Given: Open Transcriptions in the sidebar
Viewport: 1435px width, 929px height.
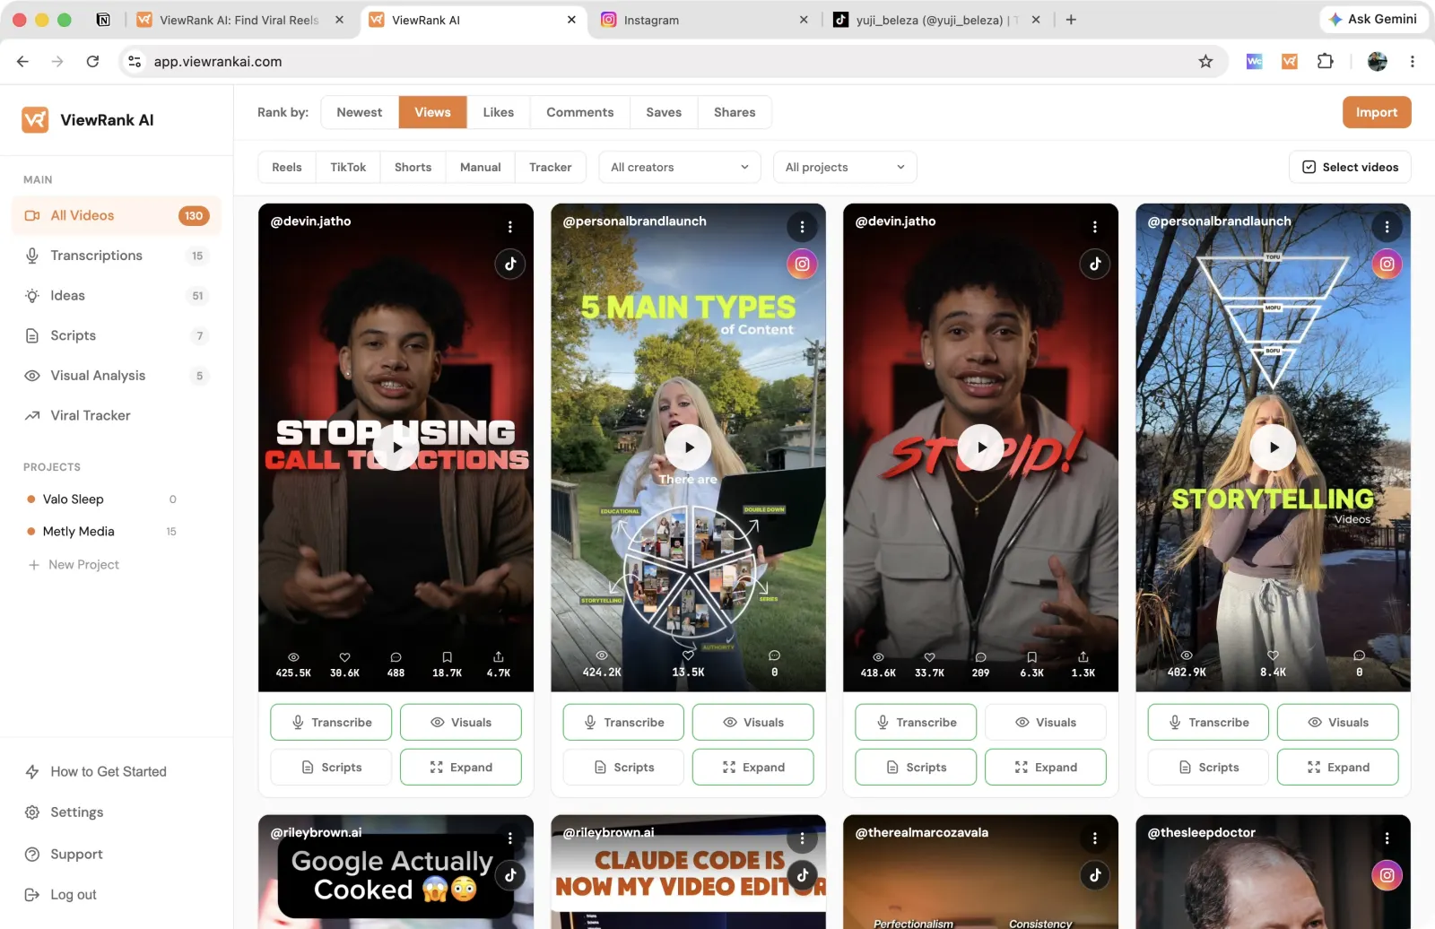Looking at the screenshot, I should 117,256.
